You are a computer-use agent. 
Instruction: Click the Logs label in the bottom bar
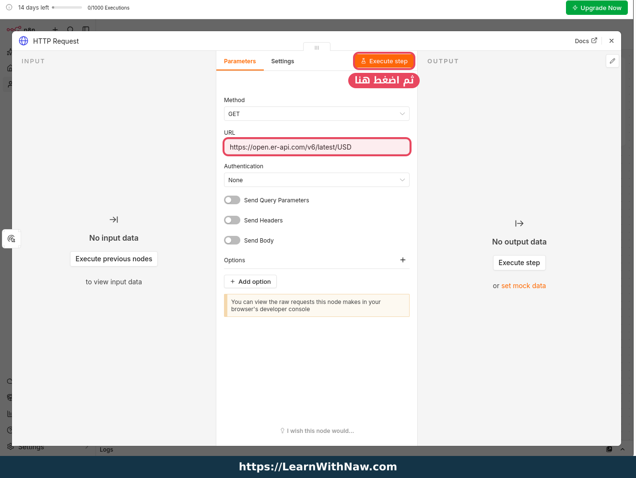pos(106,450)
